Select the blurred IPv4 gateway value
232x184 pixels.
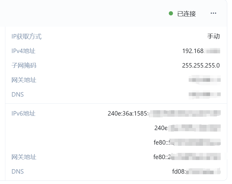(205, 80)
